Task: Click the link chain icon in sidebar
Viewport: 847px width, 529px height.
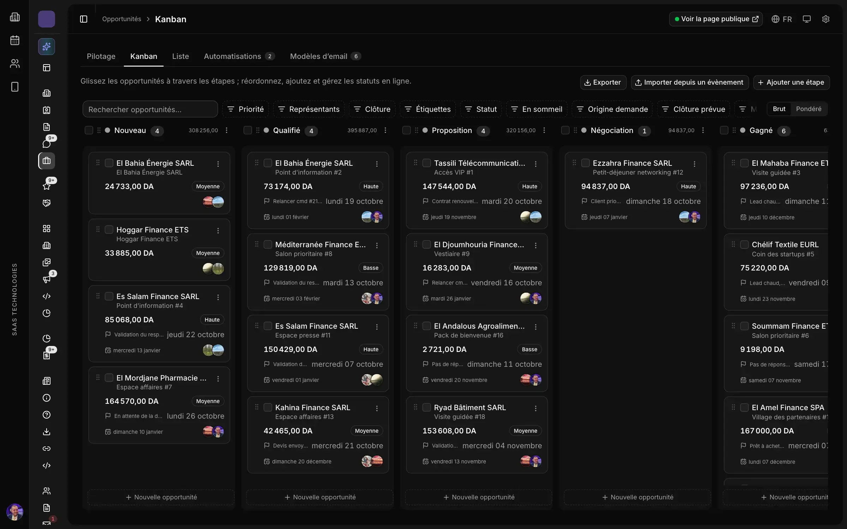Action: tap(47, 449)
